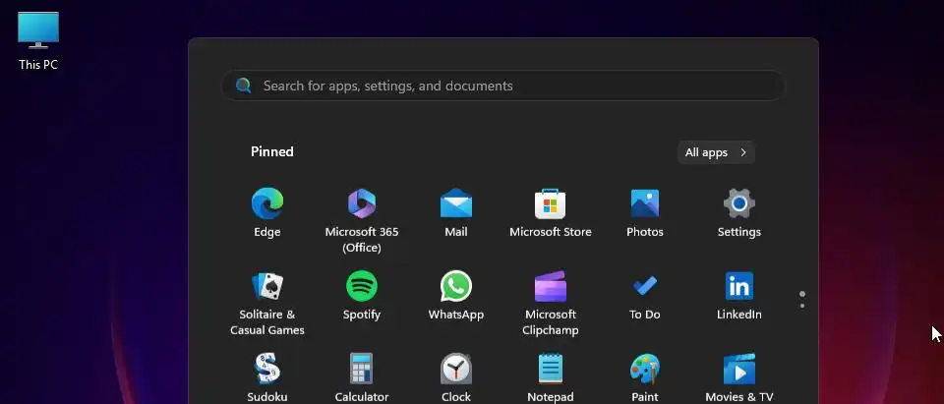The height and width of the screenshot is (404, 944).
Task: Launch the Paint app
Action: pyautogui.click(x=645, y=377)
